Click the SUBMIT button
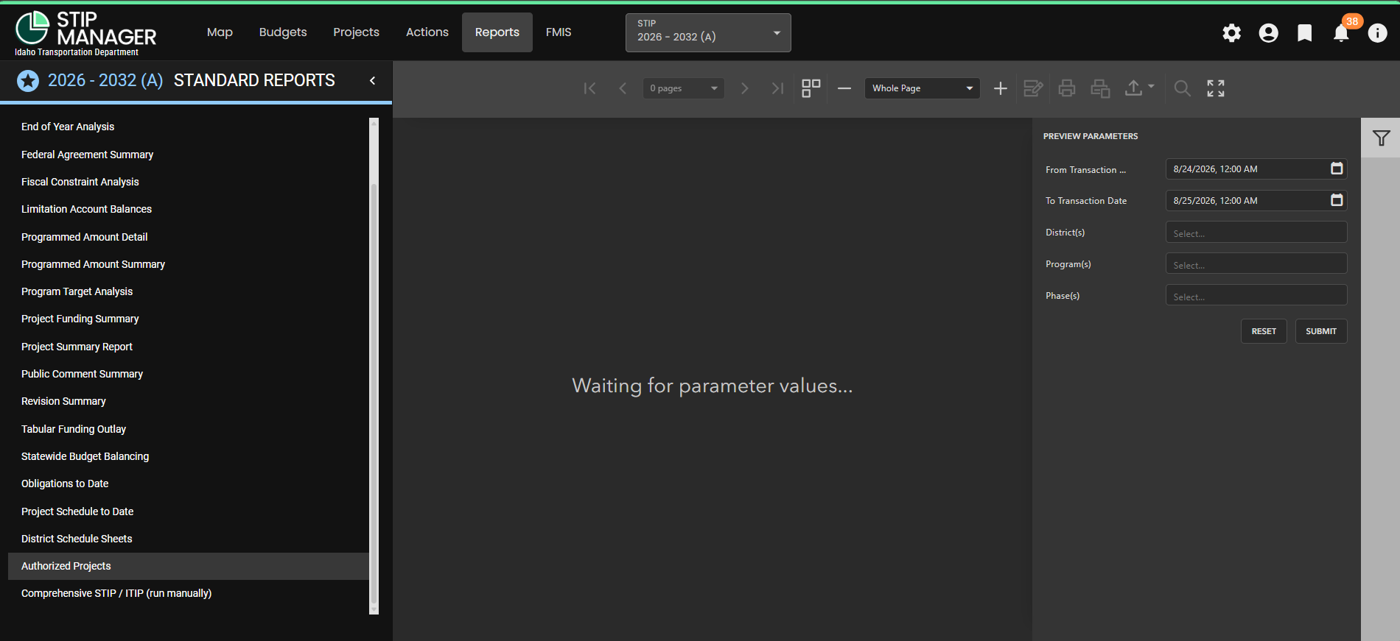This screenshot has height=641, width=1400. [x=1321, y=331]
